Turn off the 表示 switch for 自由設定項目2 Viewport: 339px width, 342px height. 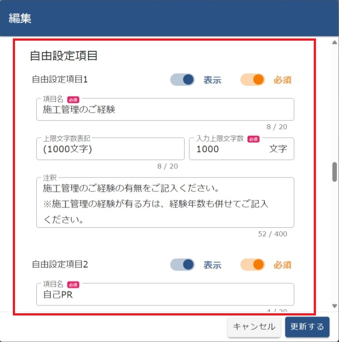182,265
